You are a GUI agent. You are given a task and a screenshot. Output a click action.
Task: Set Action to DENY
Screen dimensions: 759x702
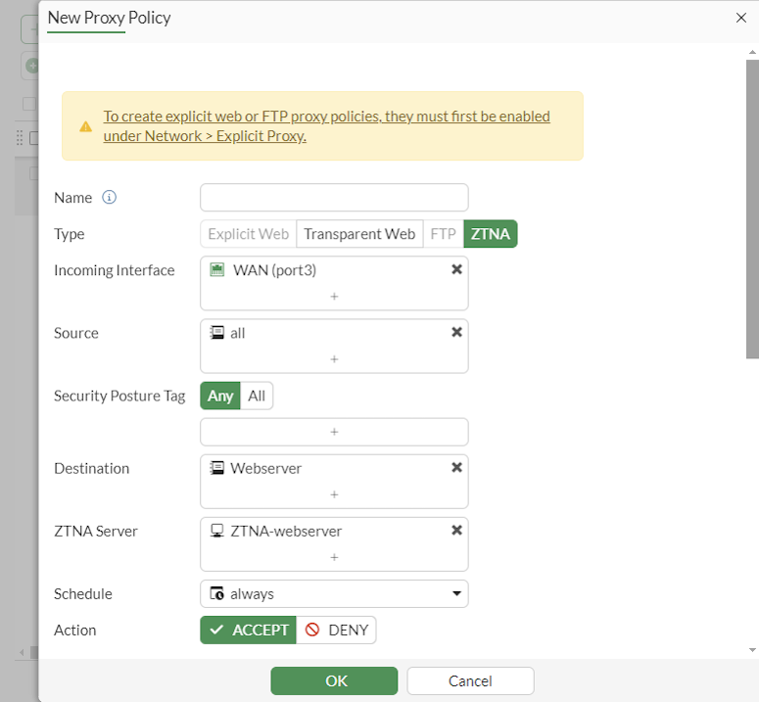pos(337,630)
